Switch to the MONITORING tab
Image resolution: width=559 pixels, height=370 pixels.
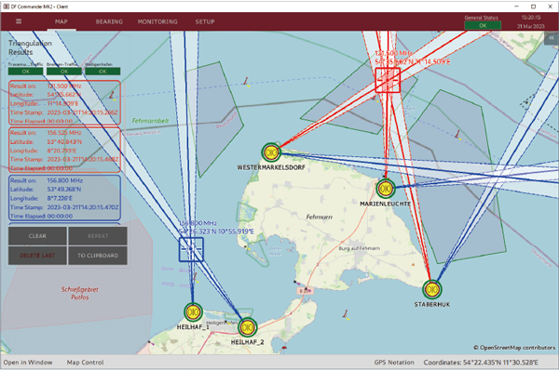pyautogui.click(x=157, y=21)
